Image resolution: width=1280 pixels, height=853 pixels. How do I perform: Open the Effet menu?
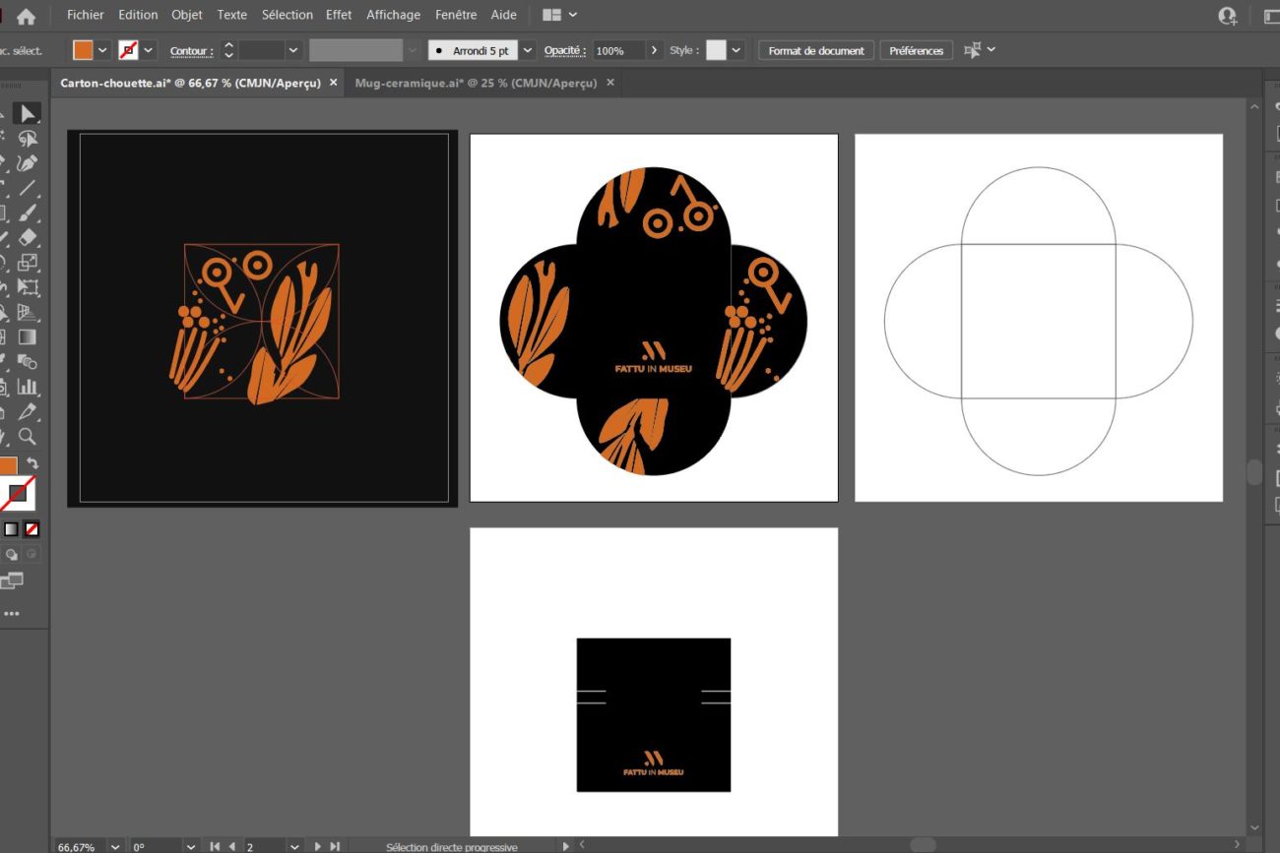point(339,15)
